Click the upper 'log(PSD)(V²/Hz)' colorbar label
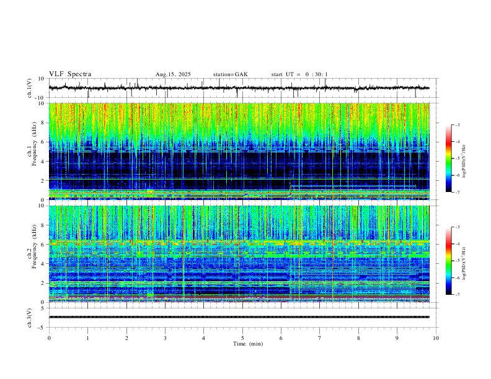 (464, 162)
